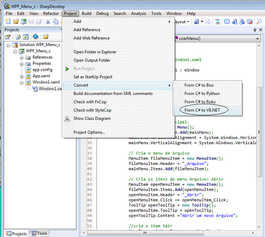The height and width of the screenshot is (237, 265).
Task: Click the editor vertical scrollbar
Action: (259, 132)
